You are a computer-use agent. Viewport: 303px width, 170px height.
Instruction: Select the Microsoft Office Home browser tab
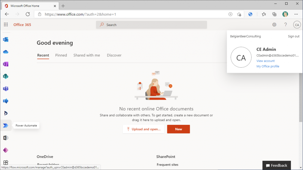30,6
